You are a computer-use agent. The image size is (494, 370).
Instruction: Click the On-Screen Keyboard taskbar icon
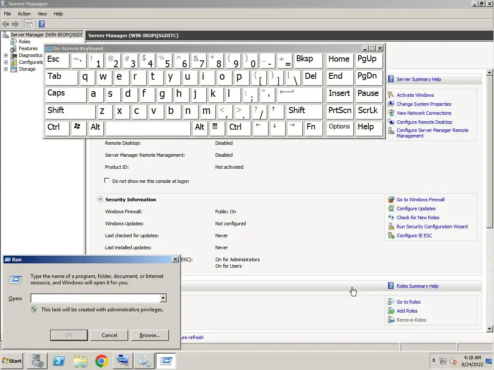(123, 361)
